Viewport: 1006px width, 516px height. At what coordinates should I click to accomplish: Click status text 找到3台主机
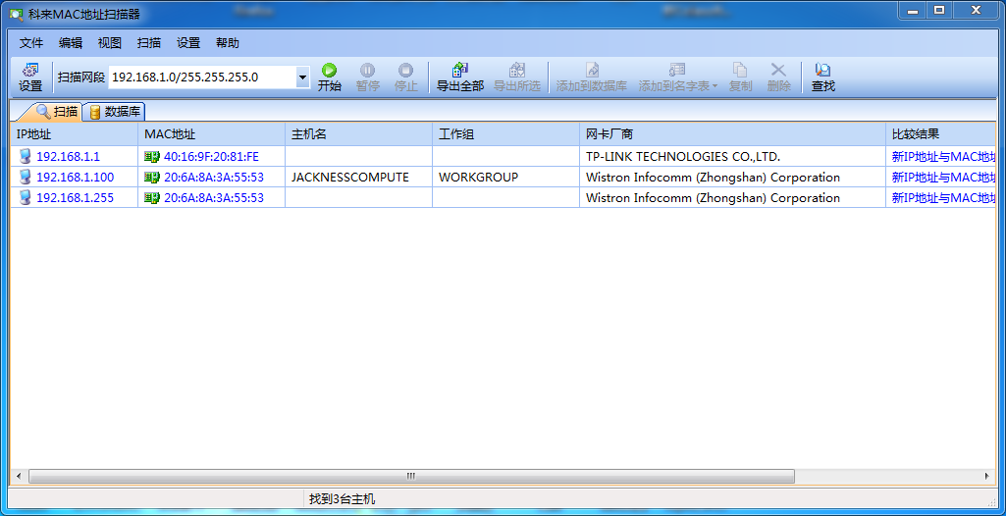342,498
